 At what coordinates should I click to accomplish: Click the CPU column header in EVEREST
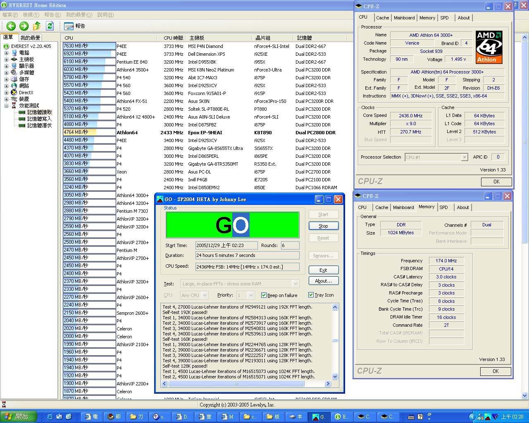point(110,38)
